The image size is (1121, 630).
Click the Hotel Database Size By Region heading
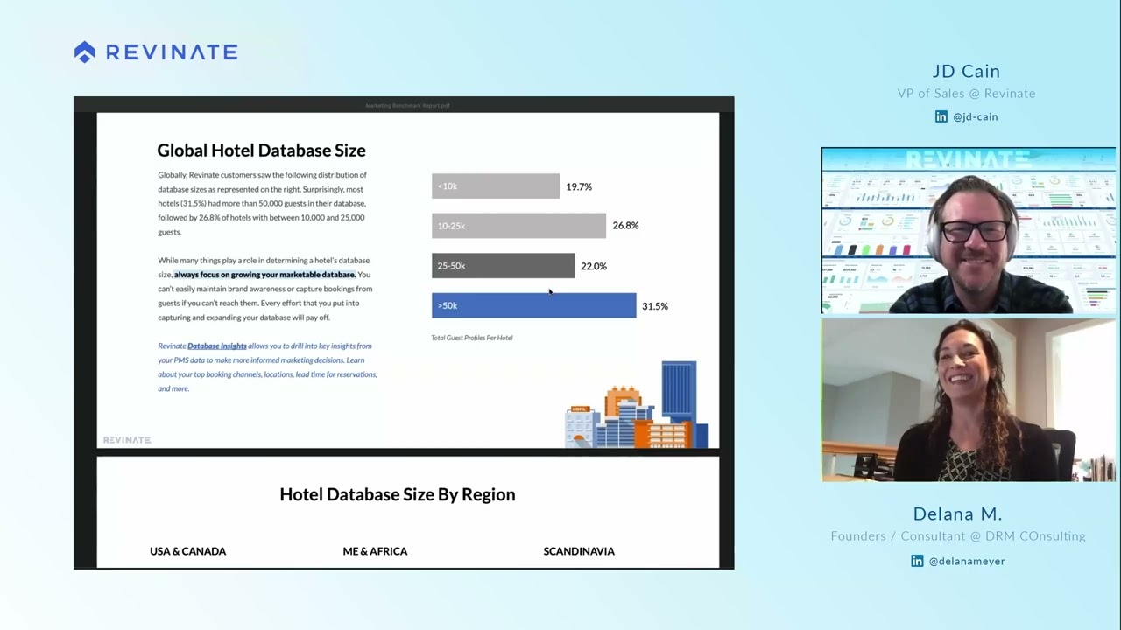pyautogui.click(x=398, y=494)
